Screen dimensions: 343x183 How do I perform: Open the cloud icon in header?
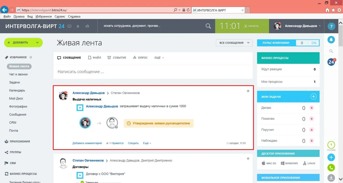(x=87, y=26)
